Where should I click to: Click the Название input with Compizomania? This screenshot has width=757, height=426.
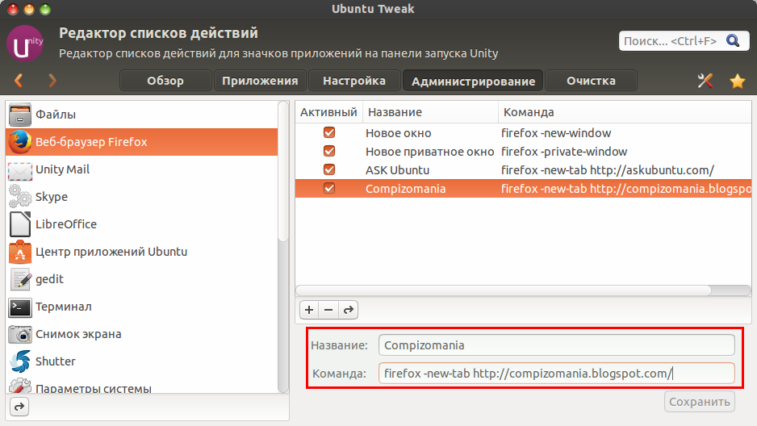click(557, 345)
